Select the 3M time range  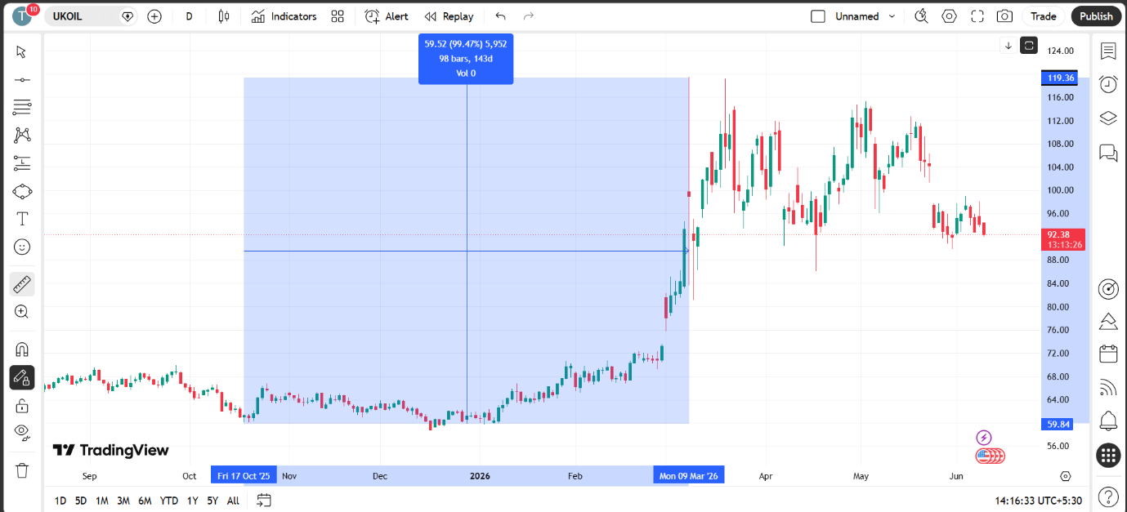click(x=123, y=501)
